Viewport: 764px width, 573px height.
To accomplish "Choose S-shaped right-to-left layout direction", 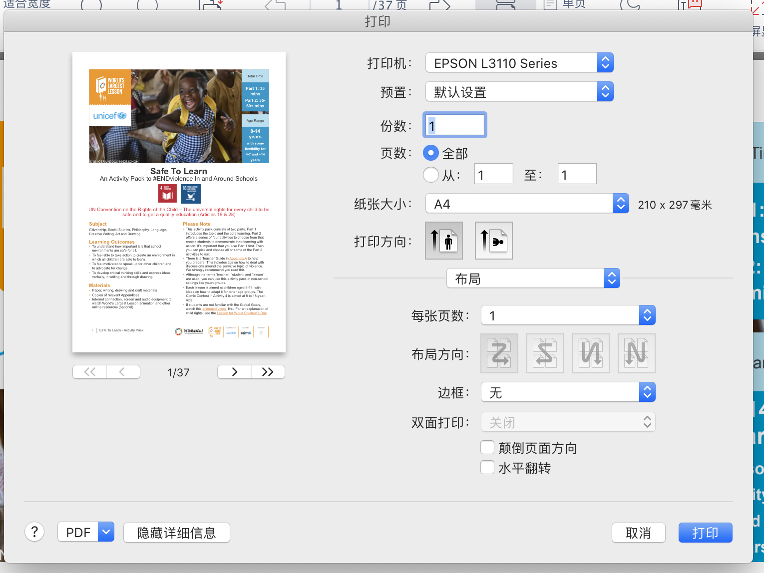I will click(x=545, y=353).
